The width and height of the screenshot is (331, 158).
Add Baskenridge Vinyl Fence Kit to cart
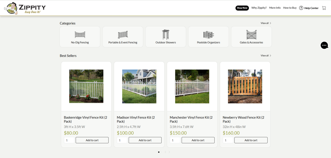[92, 140]
